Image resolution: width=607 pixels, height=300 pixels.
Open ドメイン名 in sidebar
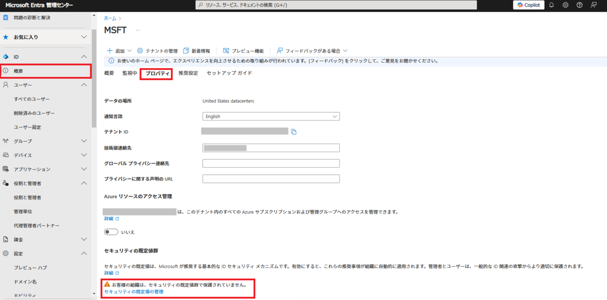25,281
